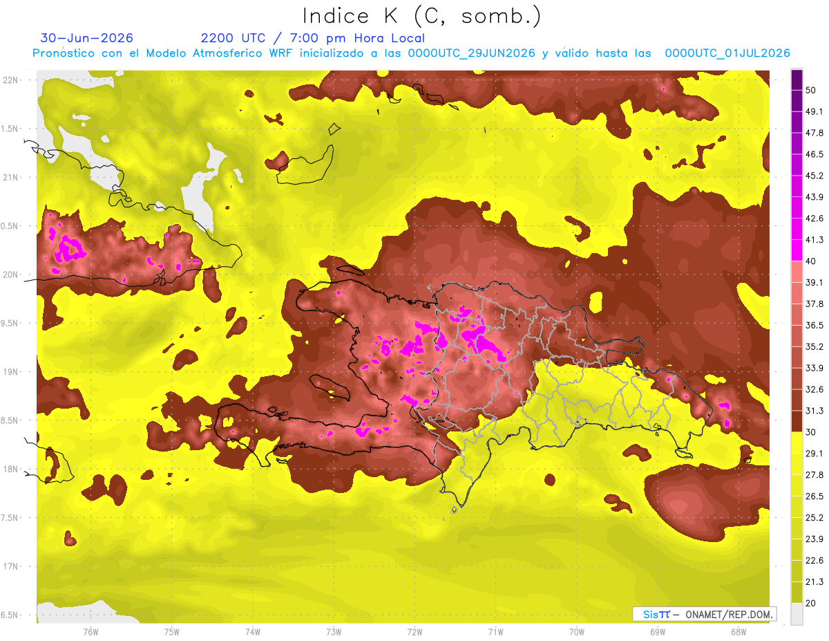The image size is (829, 641).
Task: Click the latitude label '22N'
Action: pos(12,80)
